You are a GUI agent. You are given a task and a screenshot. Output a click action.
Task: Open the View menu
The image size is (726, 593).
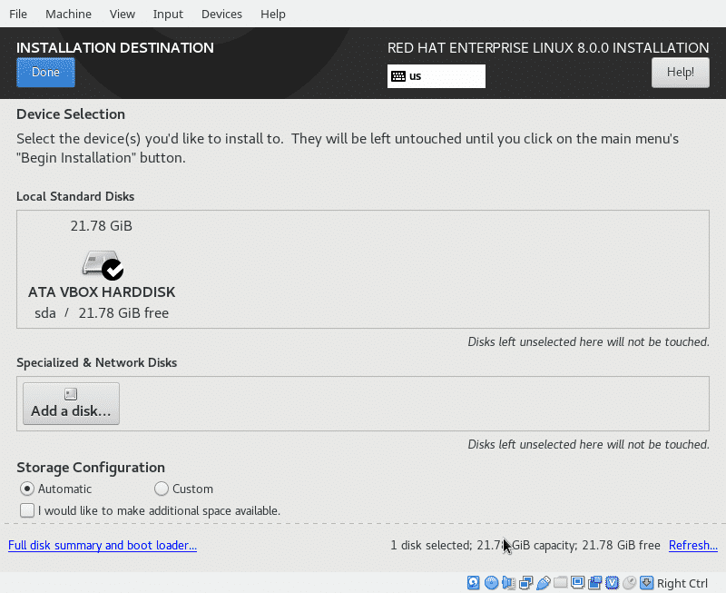[x=123, y=14]
